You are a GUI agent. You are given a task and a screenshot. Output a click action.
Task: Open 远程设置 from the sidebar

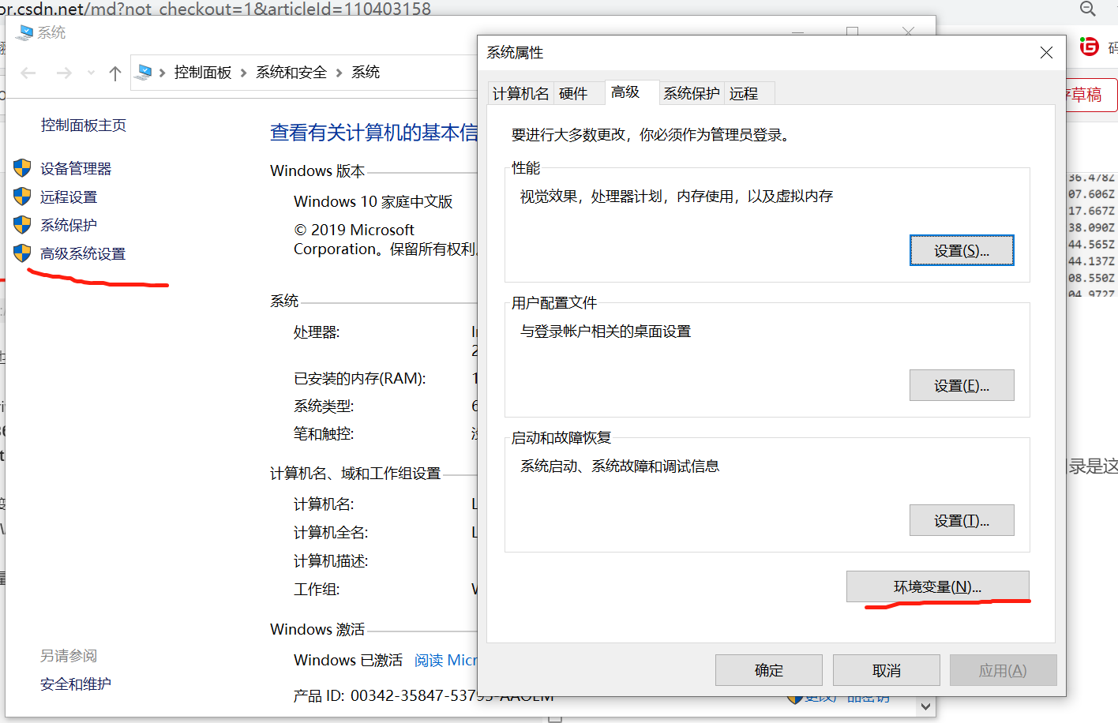(x=69, y=197)
